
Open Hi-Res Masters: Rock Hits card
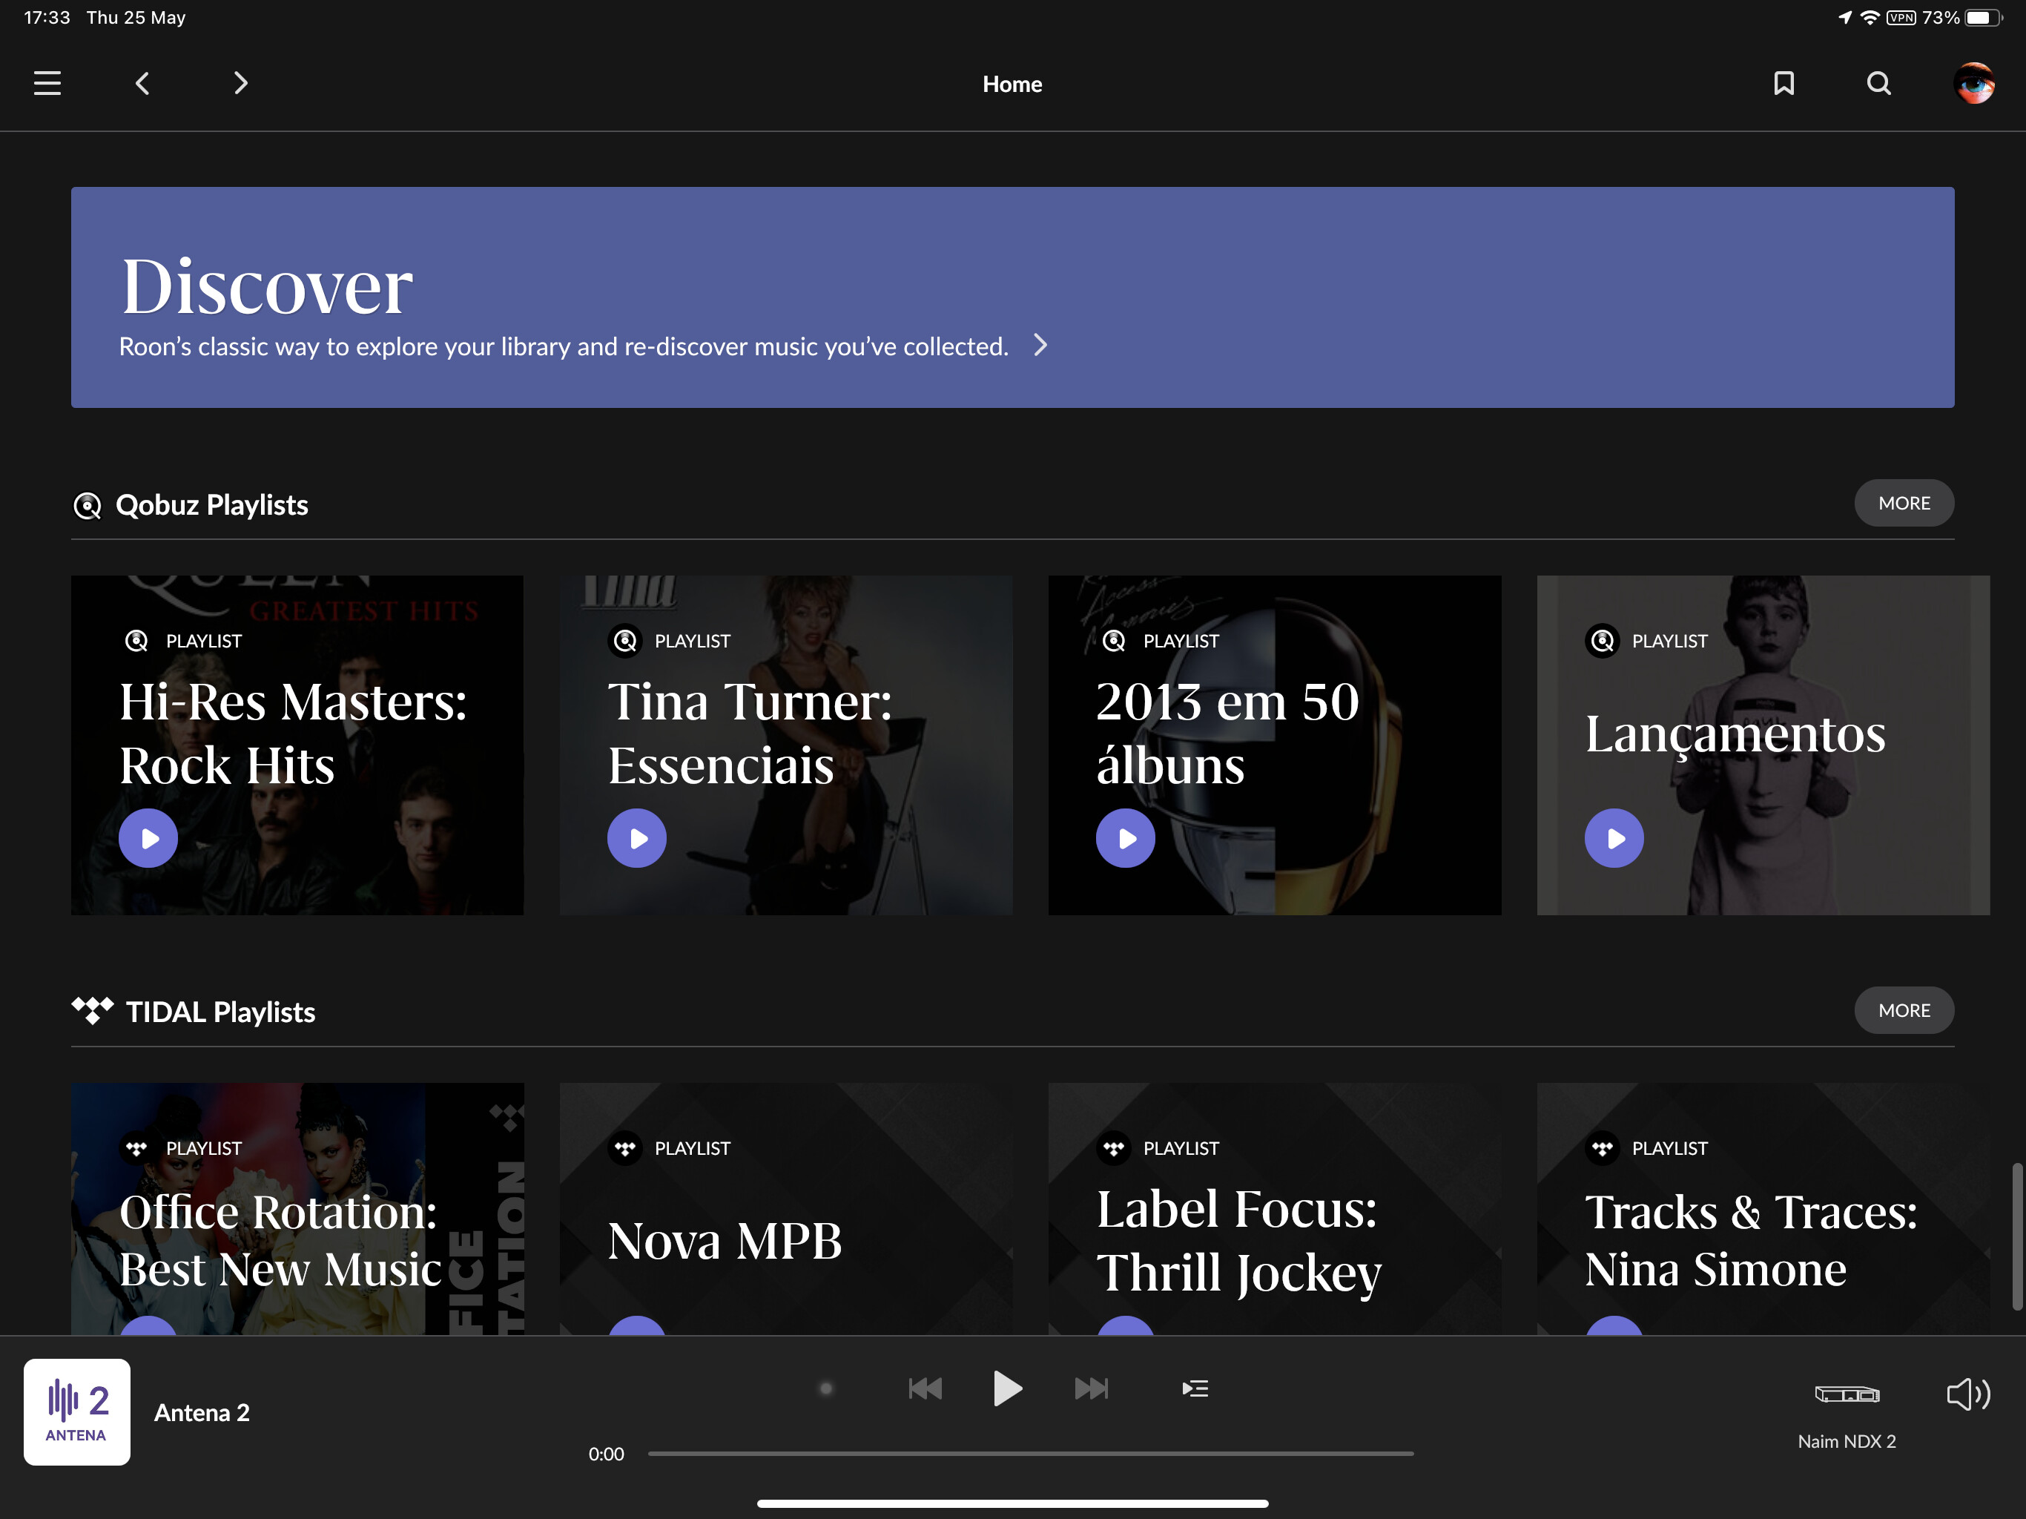coord(297,745)
